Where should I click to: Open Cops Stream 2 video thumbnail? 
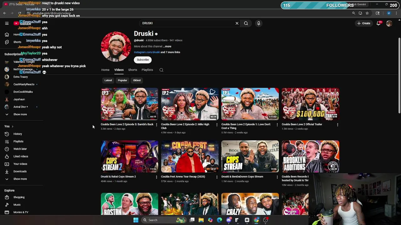coord(129,156)
